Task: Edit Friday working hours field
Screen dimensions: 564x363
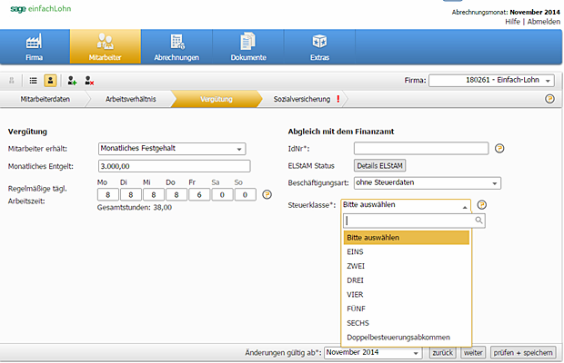Action: coord(199,195)
